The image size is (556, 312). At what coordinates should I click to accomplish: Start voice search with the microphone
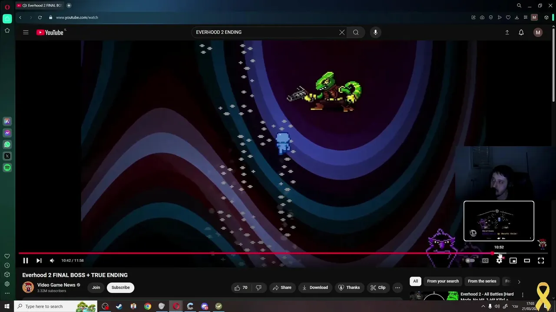click(x=375, y=32)
